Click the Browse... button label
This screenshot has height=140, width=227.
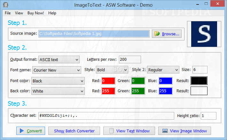click(170, 34)
